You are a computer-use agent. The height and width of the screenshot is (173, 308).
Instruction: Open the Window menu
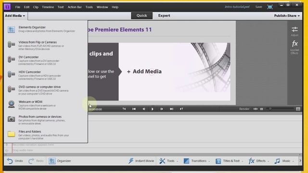click(x=102, y=7)
